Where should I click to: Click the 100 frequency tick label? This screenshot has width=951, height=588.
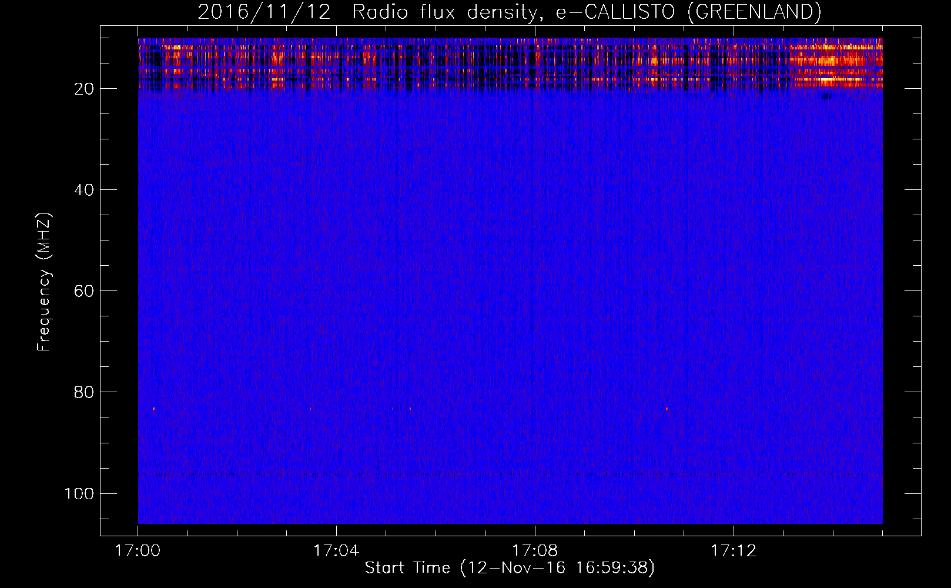[x=79, y=493]
